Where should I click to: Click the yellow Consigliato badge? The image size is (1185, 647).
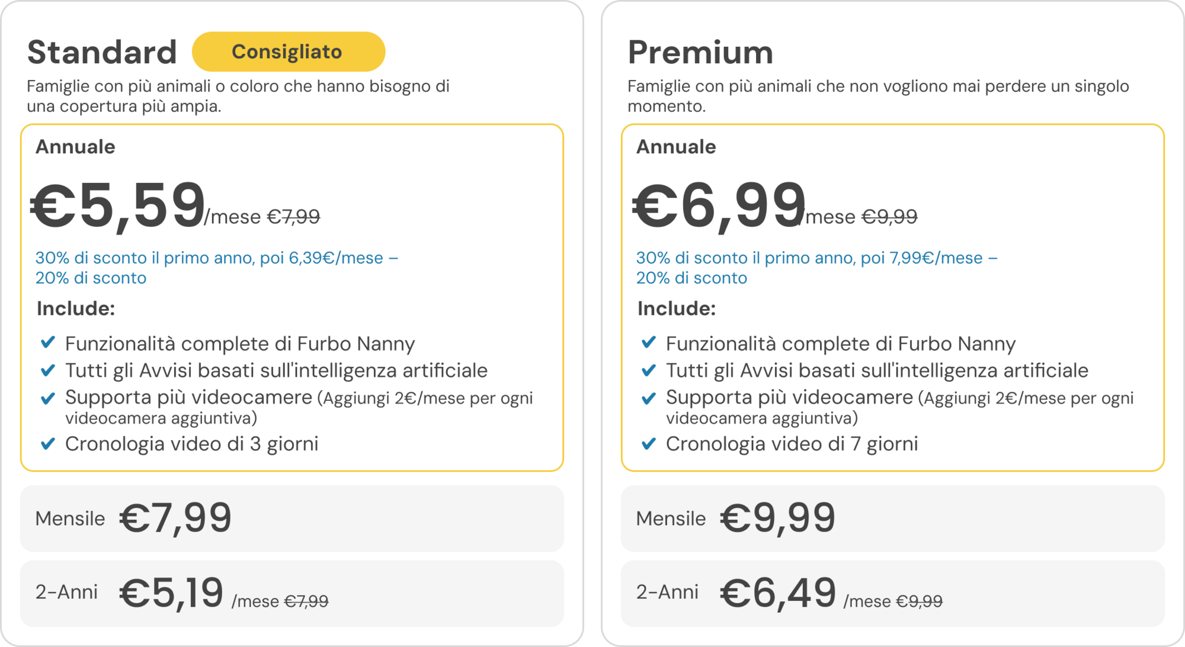(x=289, y=51)
